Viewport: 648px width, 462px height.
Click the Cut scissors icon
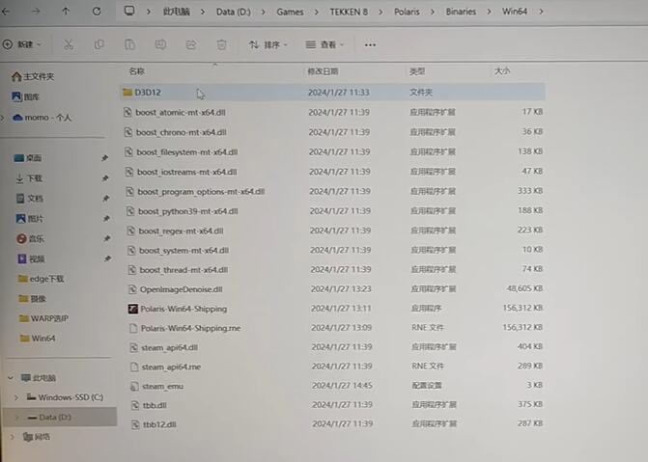(69, 44)
